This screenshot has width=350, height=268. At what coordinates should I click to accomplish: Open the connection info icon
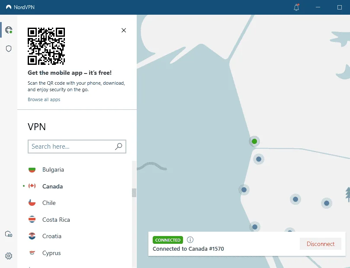pyautogui.click(x=190, y=240)
